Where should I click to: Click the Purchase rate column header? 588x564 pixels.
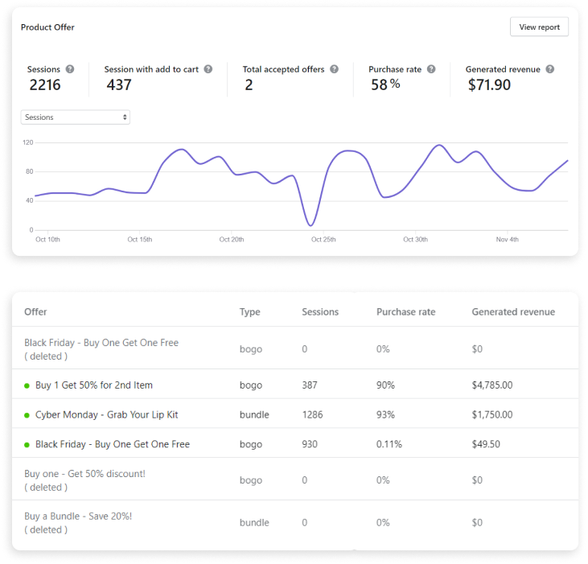pyautogui.click(x=405, y=312)
